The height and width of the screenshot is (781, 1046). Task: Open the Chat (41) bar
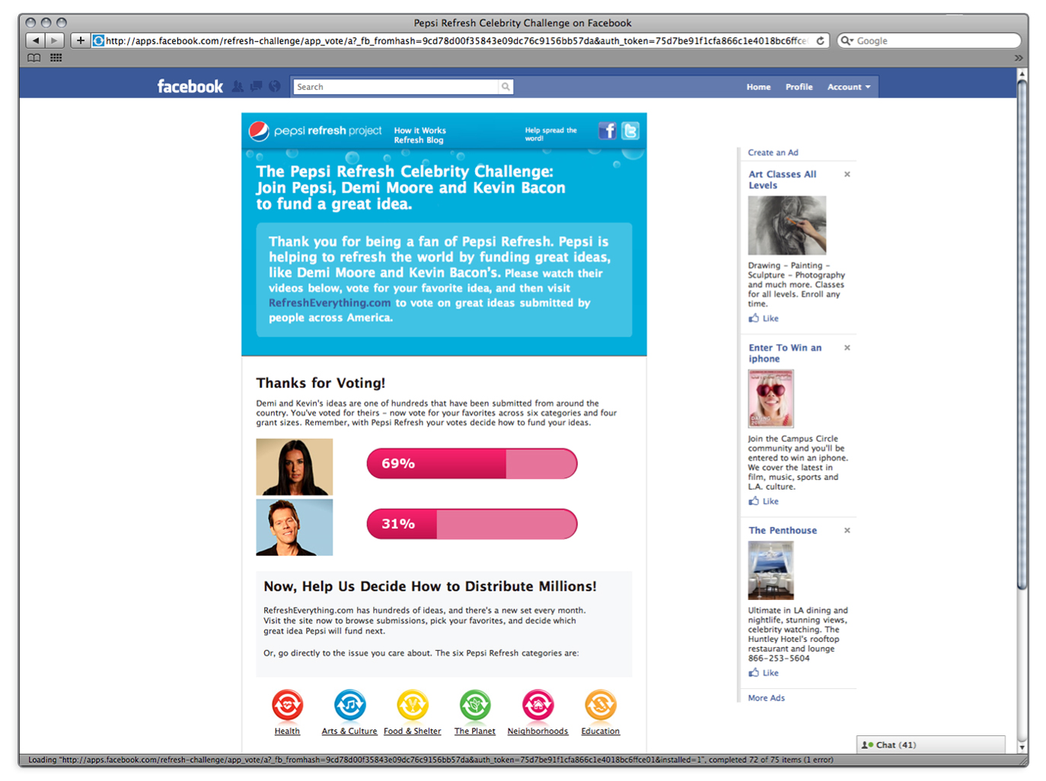coord(931,744)
